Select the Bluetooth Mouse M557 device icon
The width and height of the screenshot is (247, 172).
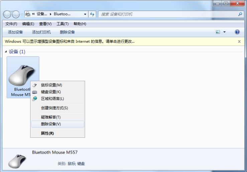(23, 77)
